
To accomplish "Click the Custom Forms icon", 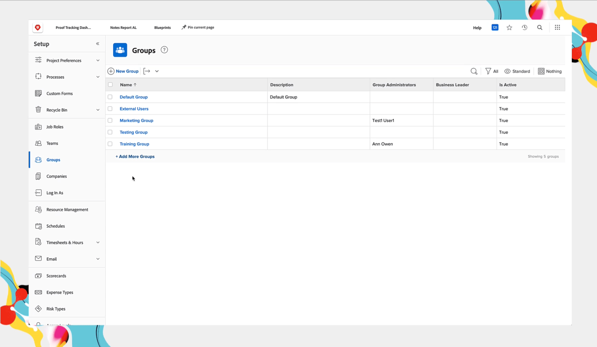I will pyautogui.click(x=38, y=93).
